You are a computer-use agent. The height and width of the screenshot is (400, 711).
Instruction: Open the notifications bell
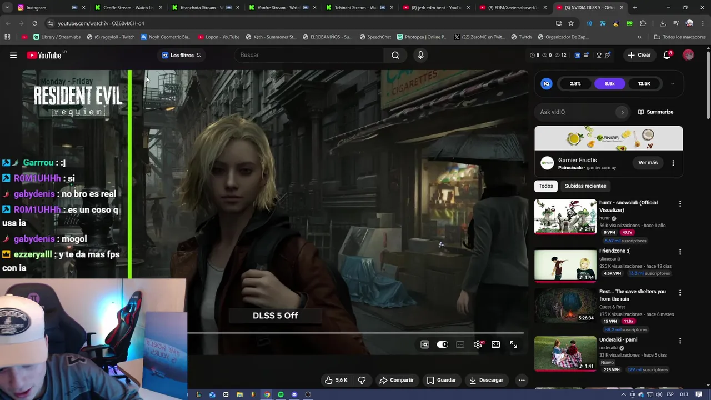point(667,55)
